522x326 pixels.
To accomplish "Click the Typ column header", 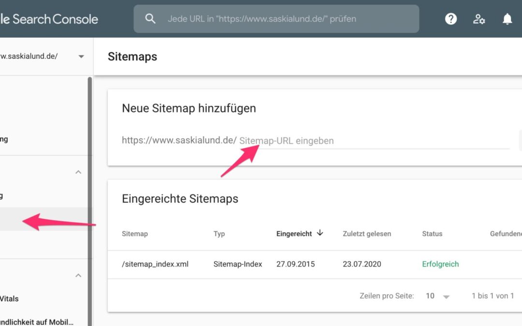I will tap(219, 234).
